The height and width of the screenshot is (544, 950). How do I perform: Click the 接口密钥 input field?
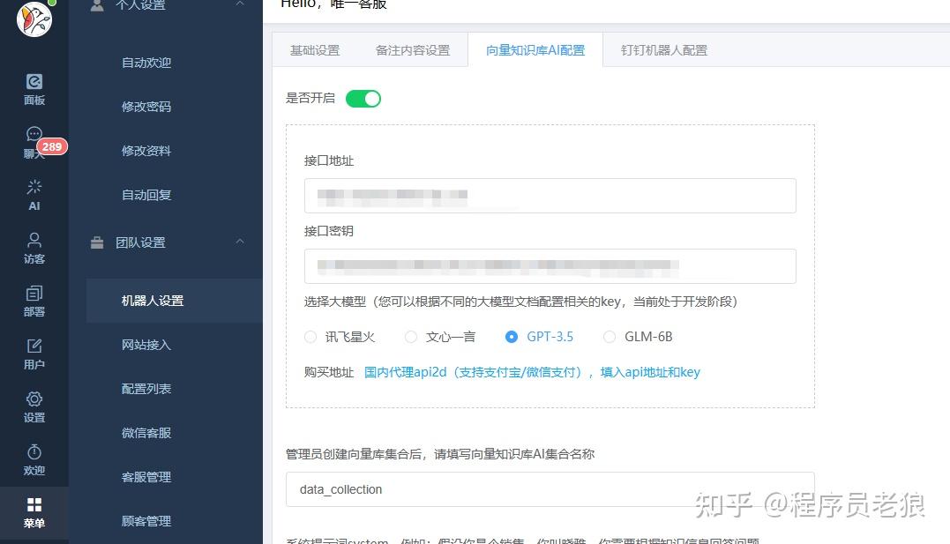point(550,266)
